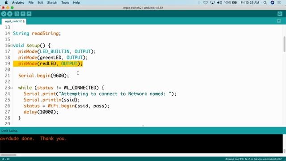Click the Verify checkmark button
The image size is (286, 161).
point(4,14)
